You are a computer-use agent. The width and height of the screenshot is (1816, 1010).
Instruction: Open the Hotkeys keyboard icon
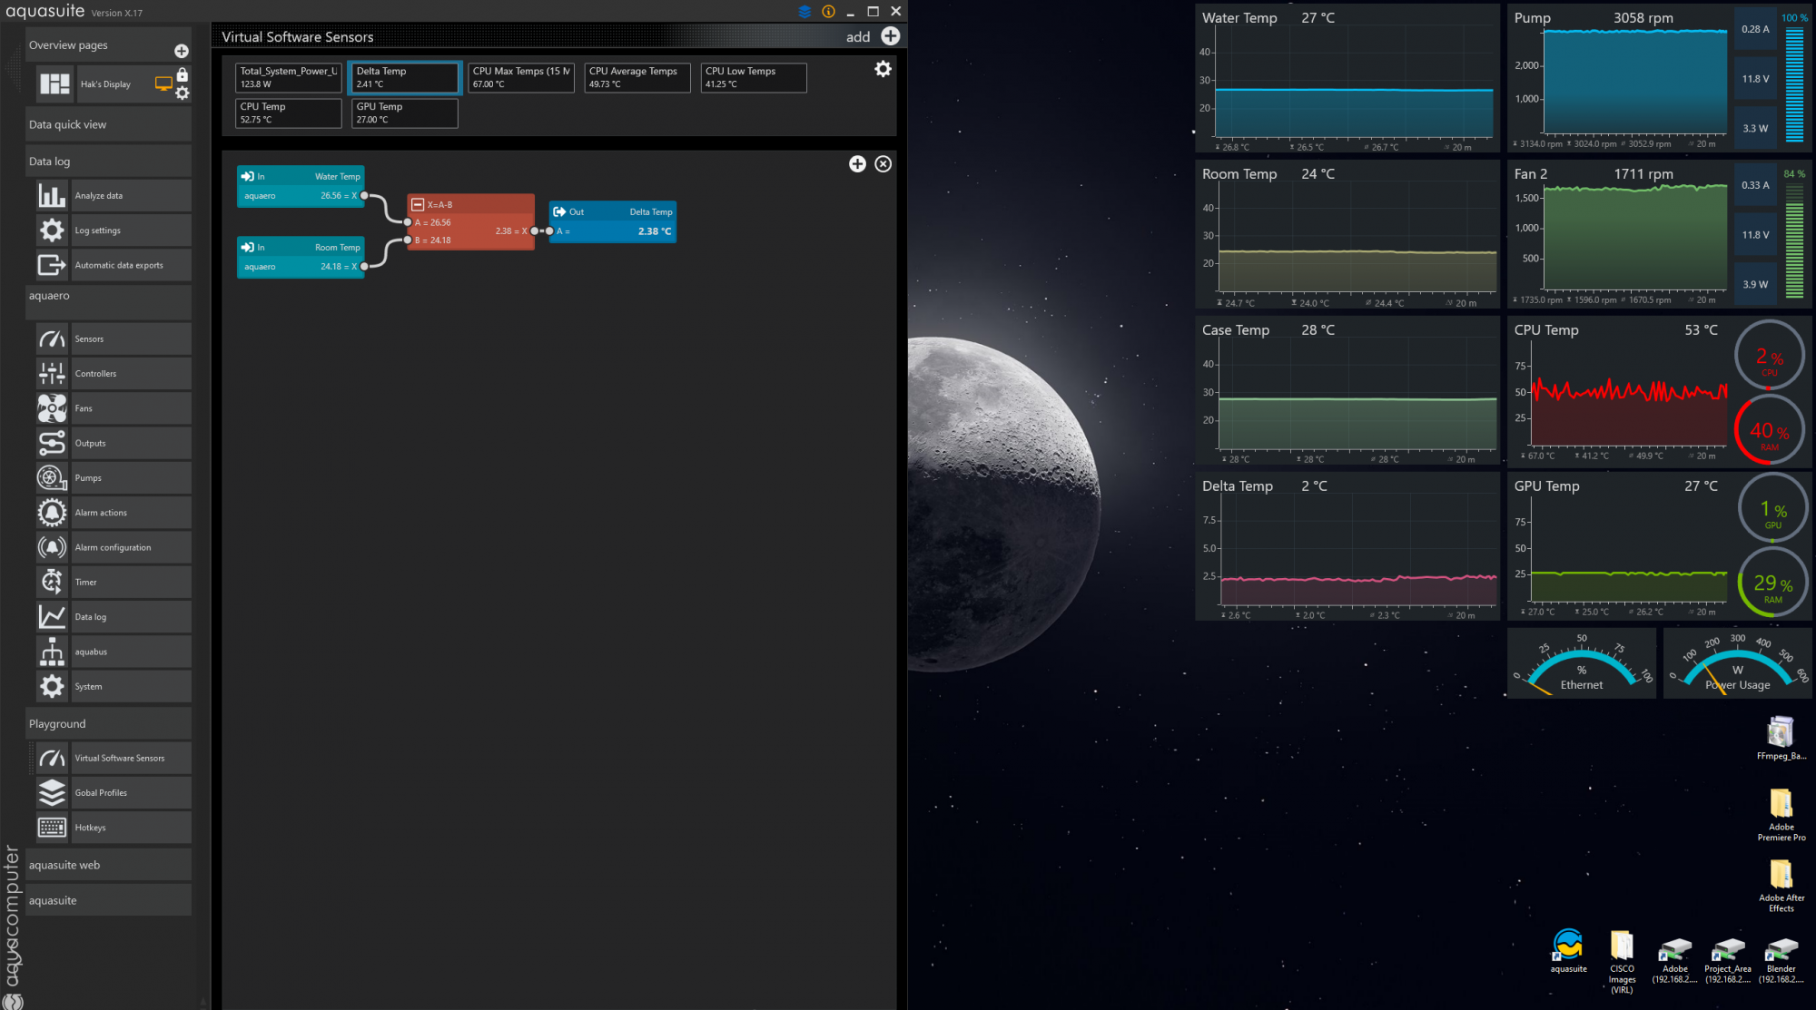point(52,828)
